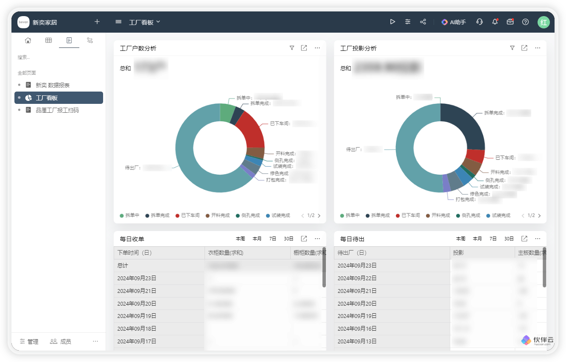The image size is (566, 362).
Task: Open more options on 每日待出 card
Action: pyautogui.click(x=538, y=239)
